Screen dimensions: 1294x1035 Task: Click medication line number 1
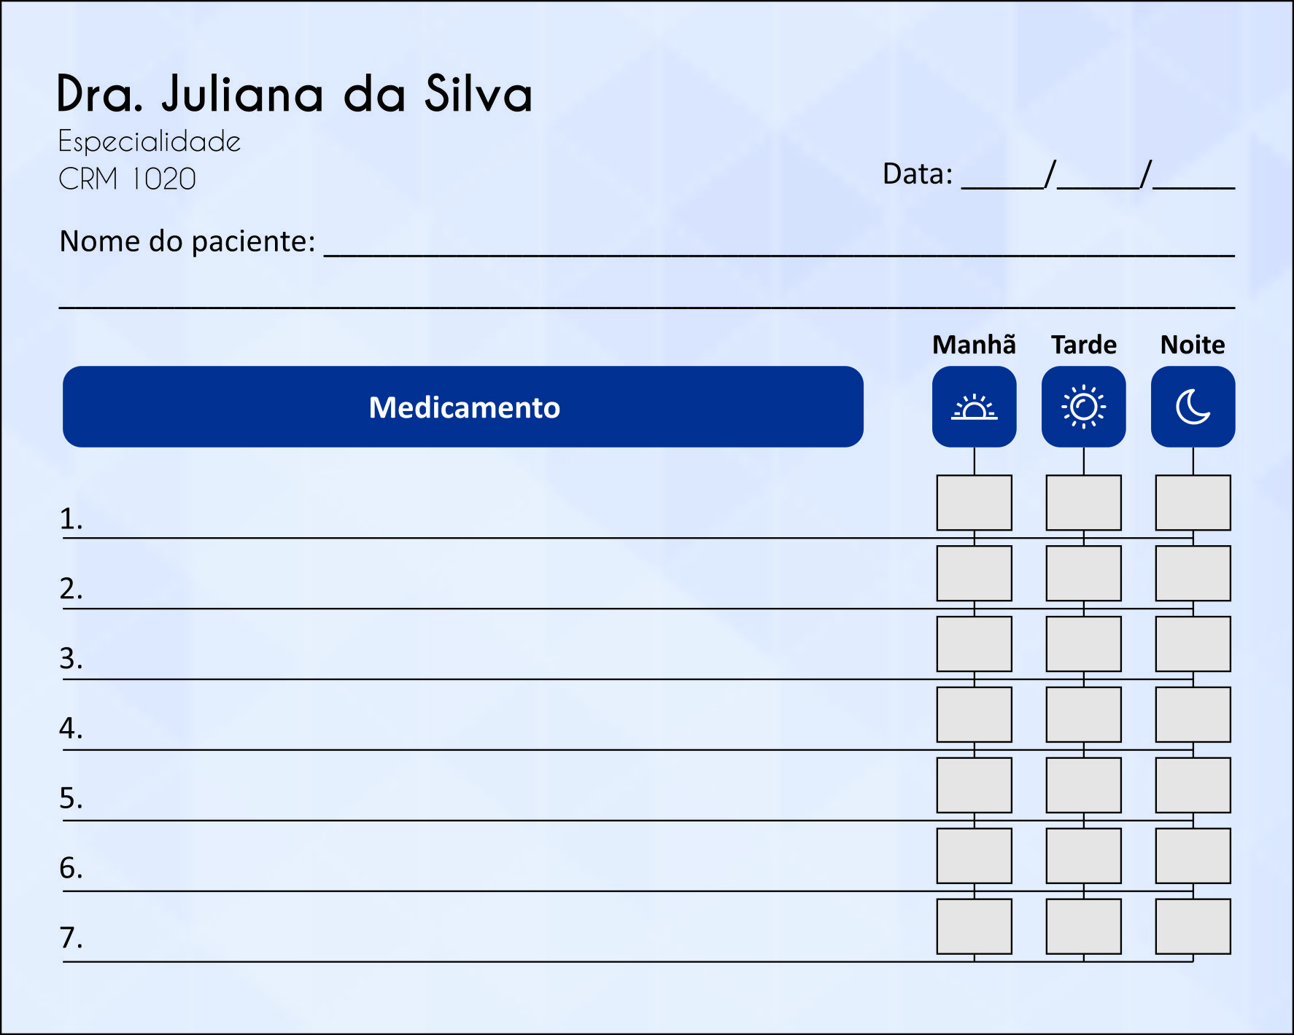496,520
